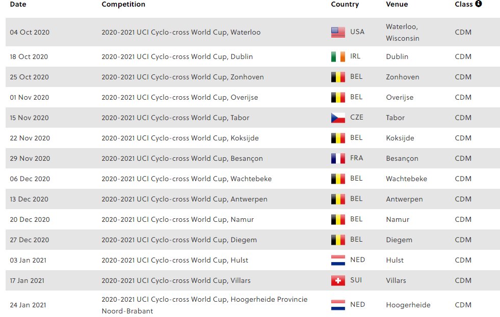
Task: Click the Date column header
Action: click(18, 4)
